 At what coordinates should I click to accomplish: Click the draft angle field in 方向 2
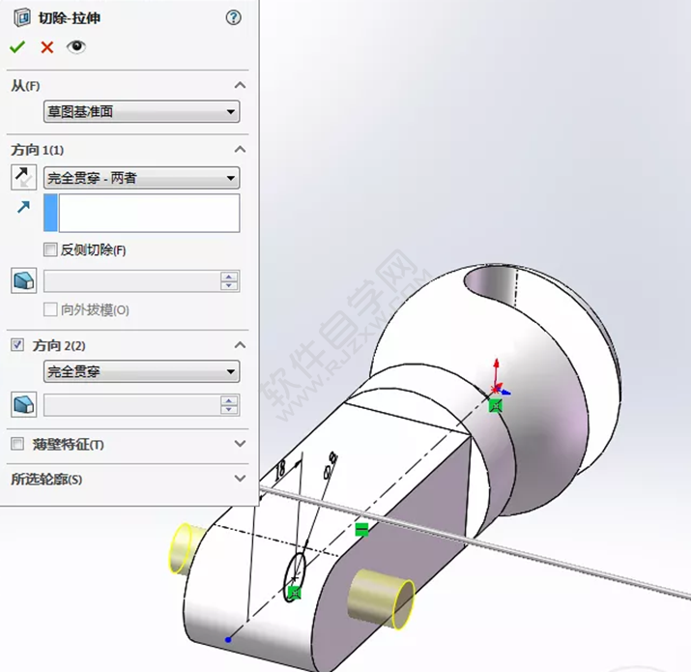[x=131, y=405]
